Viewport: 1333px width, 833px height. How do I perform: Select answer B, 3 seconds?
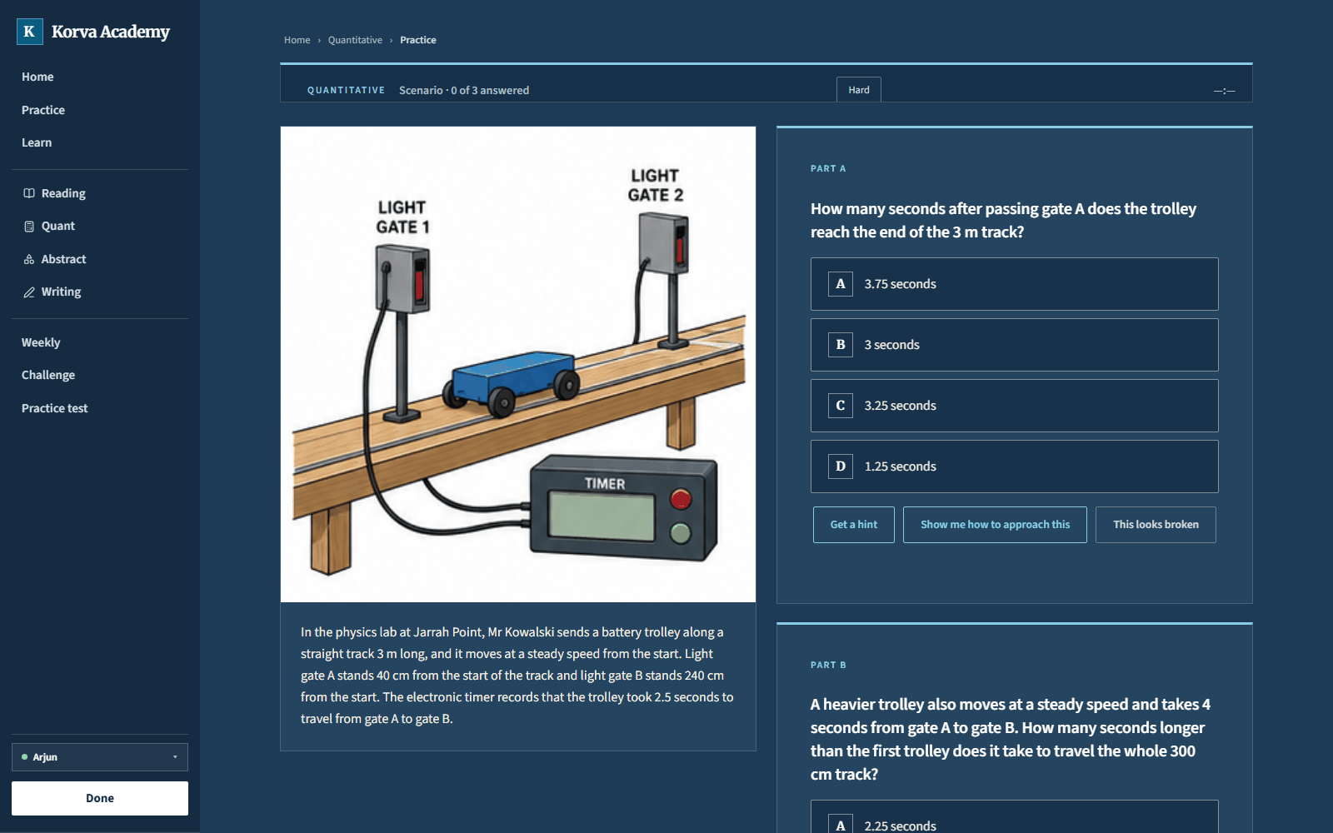[1014, 345]
